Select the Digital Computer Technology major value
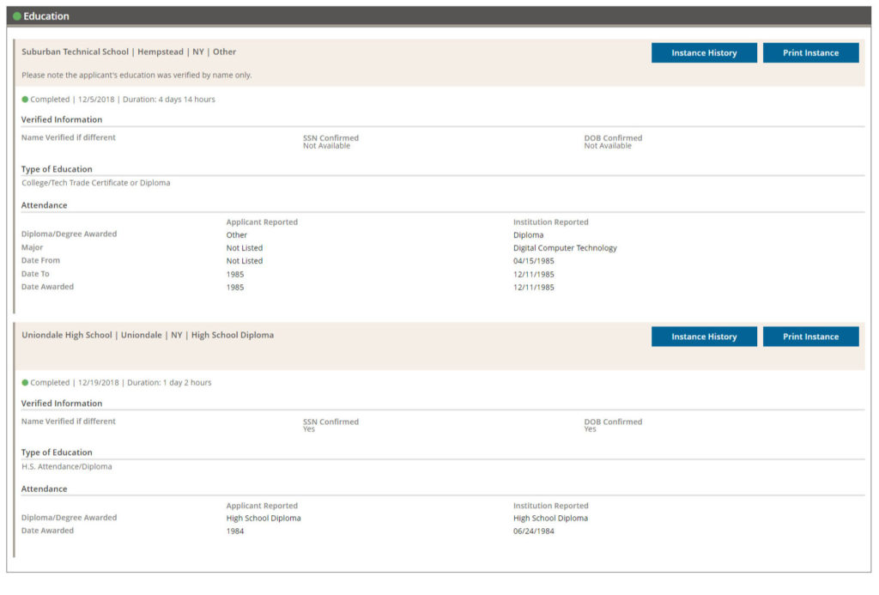Screen dimensions: 879x595 click(x=565, y=248)
